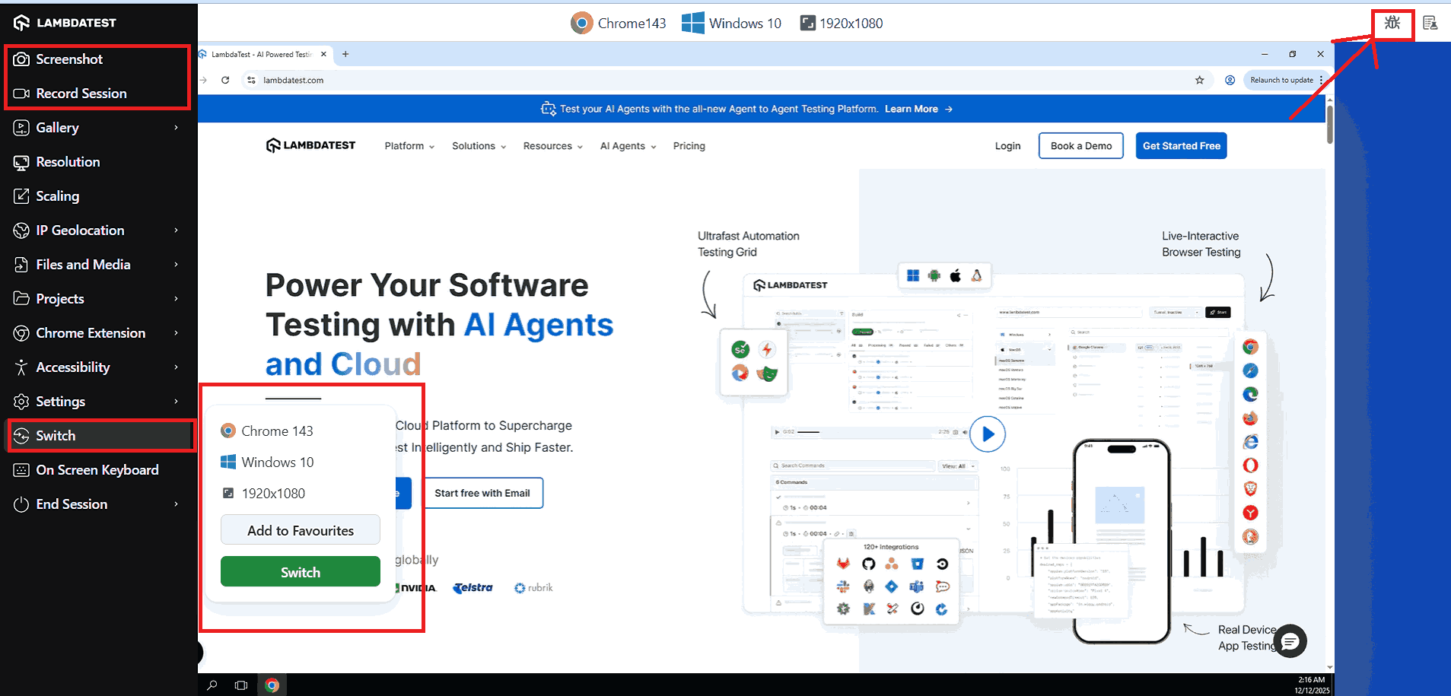Open test logs via the clipboard-flask icon
Screen dimensions: 1451x696
point(1430,23)
